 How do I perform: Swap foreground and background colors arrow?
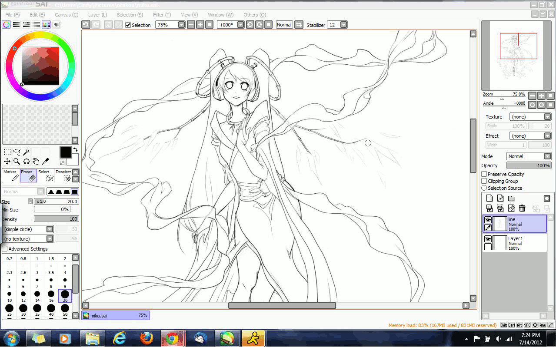(x=75, y=150)
